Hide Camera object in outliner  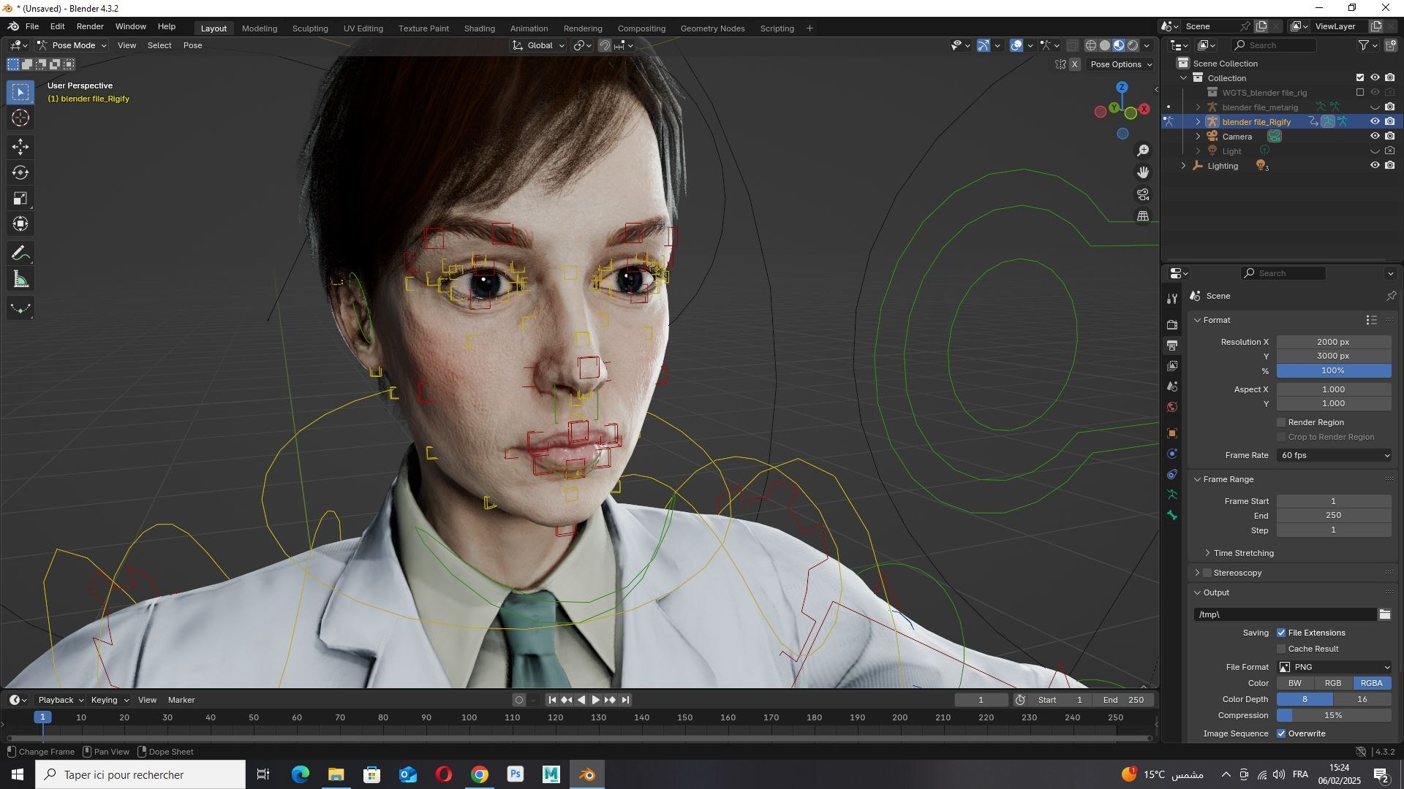pos(1375,137)
